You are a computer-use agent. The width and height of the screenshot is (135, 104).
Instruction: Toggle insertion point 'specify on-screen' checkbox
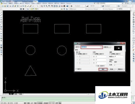(x=77, y=54)
